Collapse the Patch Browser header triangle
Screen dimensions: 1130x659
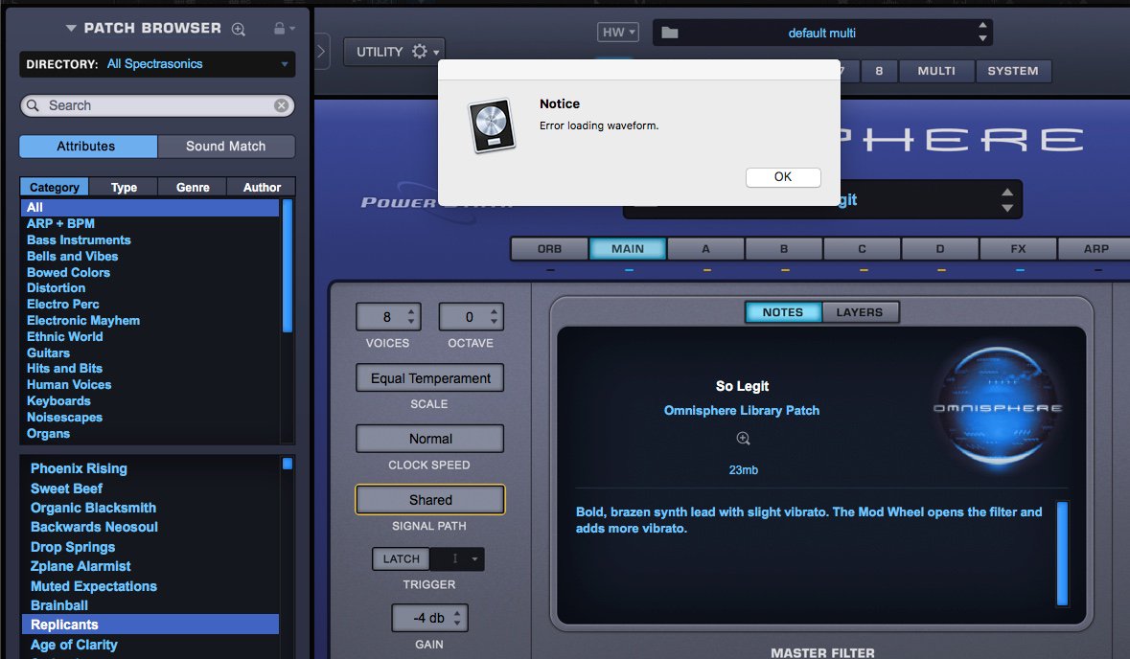coord(71,28)
